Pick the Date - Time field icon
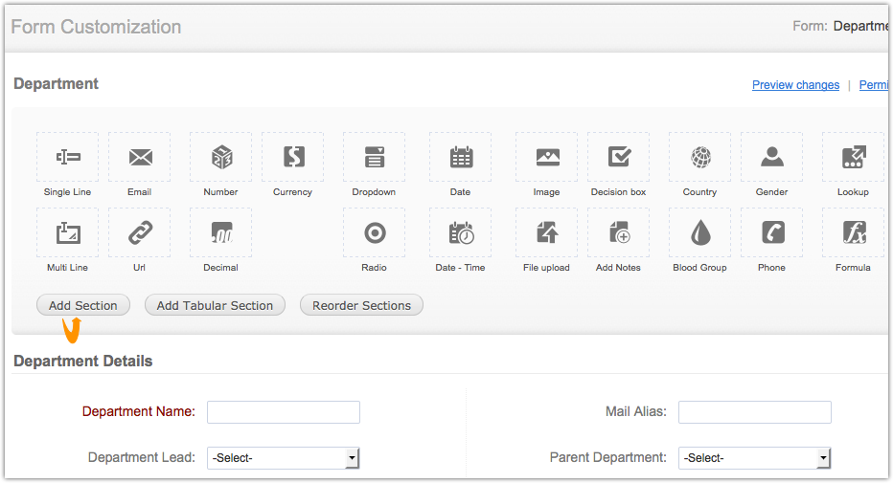Viewport: 893px width, 483px height. click(x=461, y=232)
